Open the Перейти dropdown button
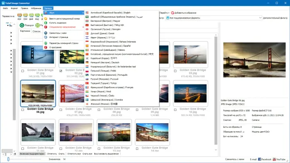 pos(164,13)
